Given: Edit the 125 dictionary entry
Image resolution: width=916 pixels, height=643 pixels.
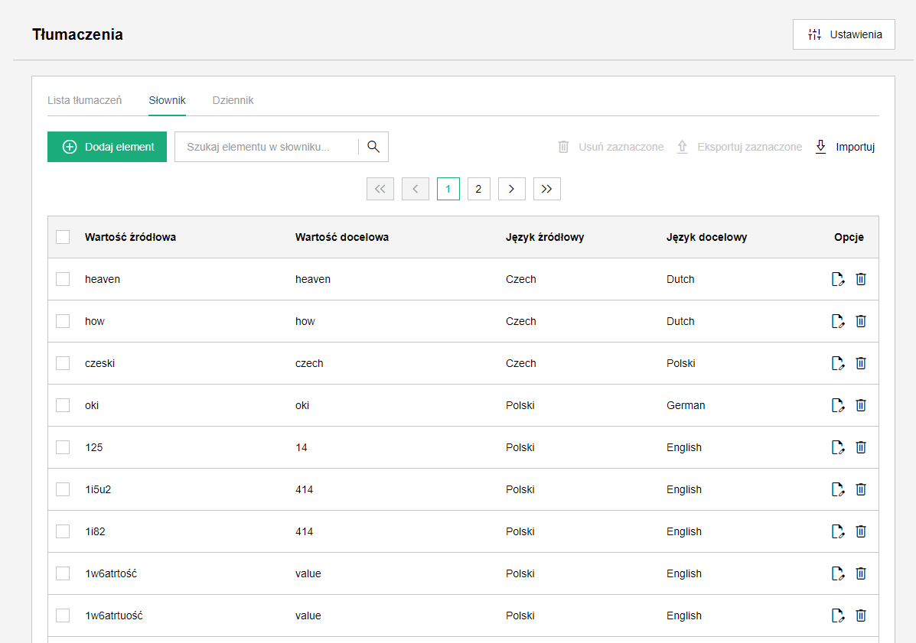Looking at the screenshot, I should tap(838, 447).
